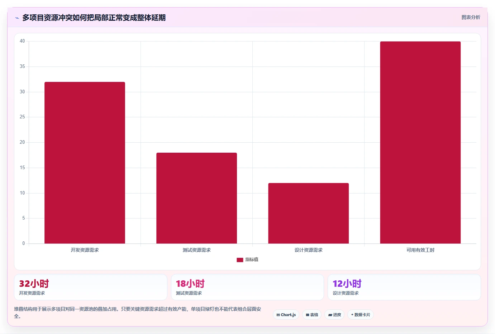Click the 可用有效工时 bar in chart
The image size is (495, 334).
click(x=420, y=142)
